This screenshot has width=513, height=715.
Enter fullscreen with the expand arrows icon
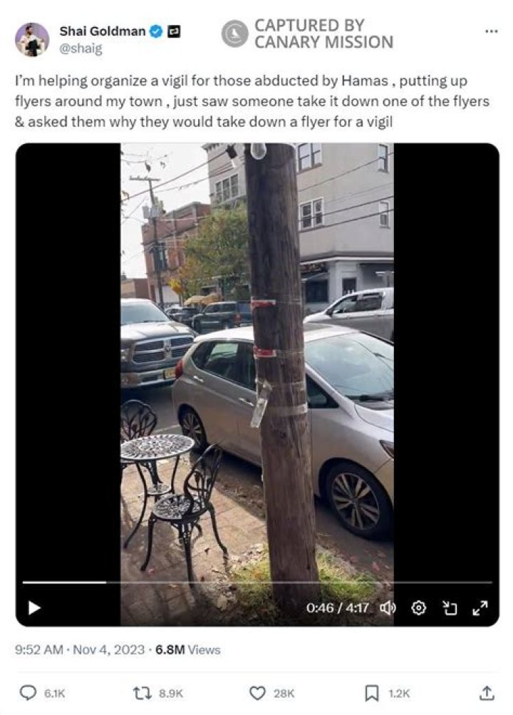click(480, 608)
